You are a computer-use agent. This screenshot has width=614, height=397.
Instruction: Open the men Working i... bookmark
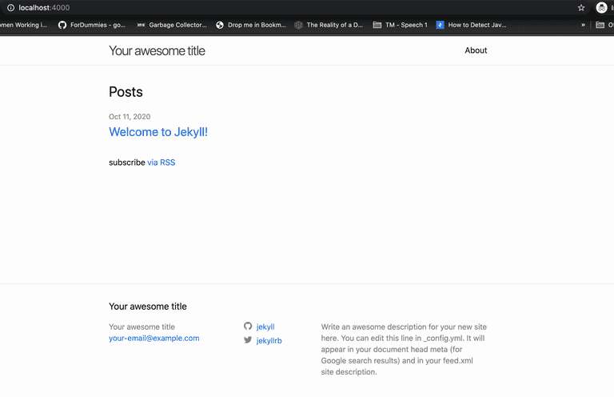point(23,25)
